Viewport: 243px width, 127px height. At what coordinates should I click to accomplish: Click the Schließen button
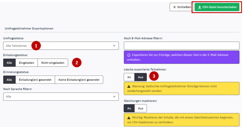[x=182, y=7]
